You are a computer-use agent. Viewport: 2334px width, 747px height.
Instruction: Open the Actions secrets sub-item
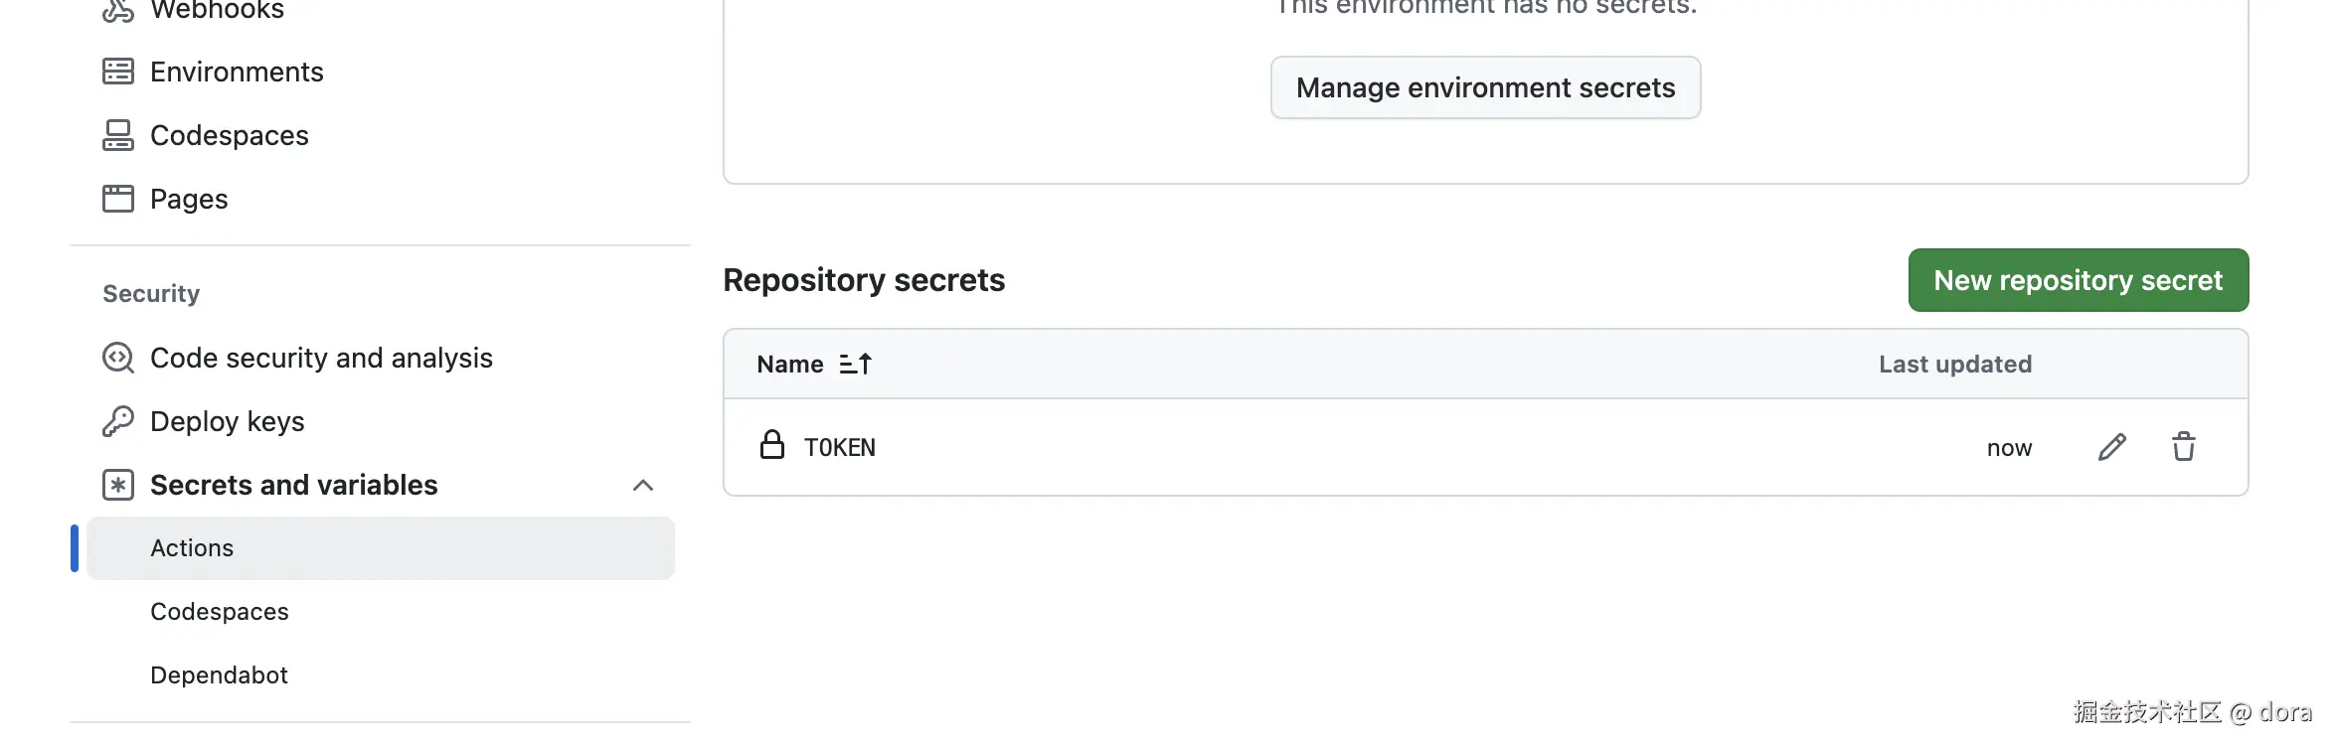point(192,548)
